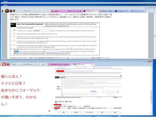Click security lock icon in lower browser
The height and width of the screenshot is (117, 156).
[x=43, y=64]
